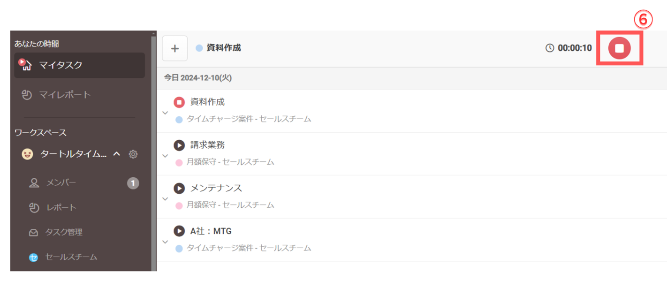Stop the 資料作成 task in the list
667x288 pixels.
click(179, 102)
